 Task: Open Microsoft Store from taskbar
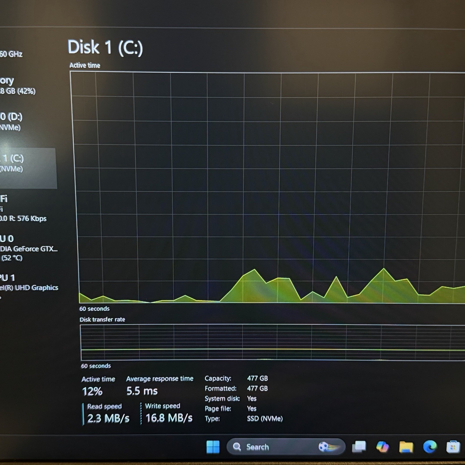point(453,447)
